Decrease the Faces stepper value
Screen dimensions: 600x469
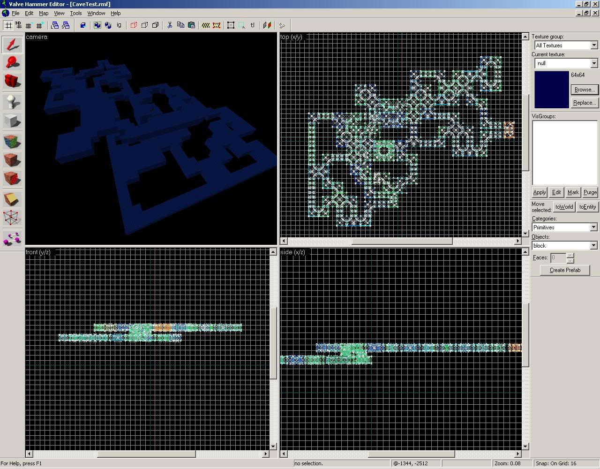[570, 260]
